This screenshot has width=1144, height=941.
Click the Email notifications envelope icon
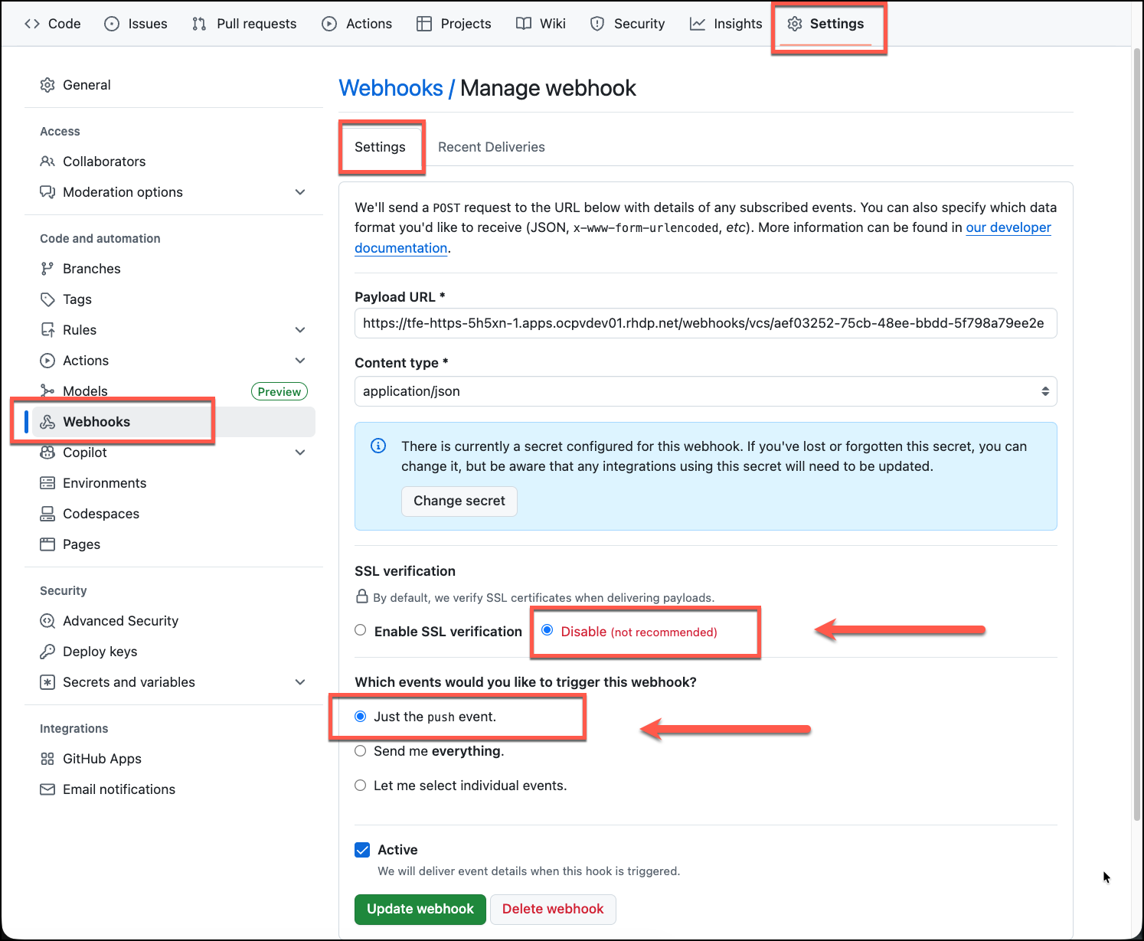47,789
